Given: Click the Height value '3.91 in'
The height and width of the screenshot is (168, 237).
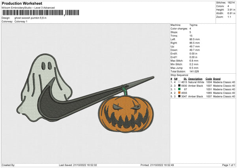Looking at the screenshot, I should pyautogui.click(x=231, y=10).
